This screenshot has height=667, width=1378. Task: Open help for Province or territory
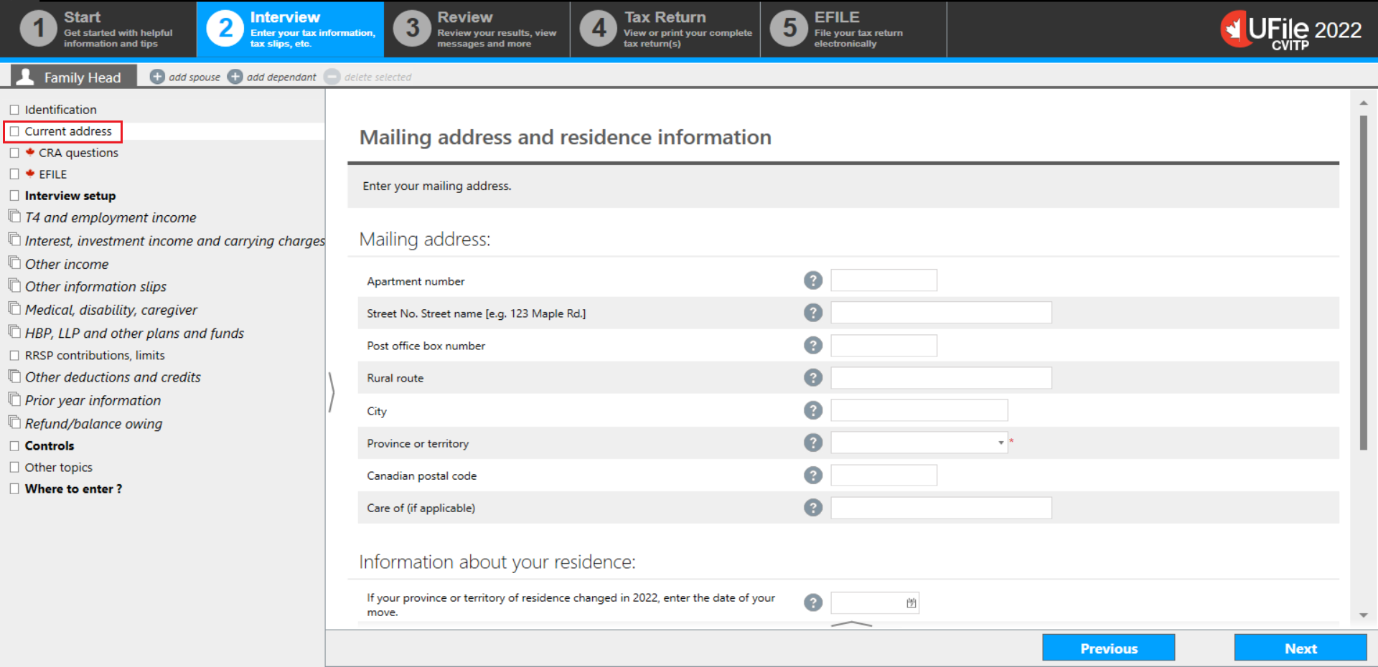812,443
